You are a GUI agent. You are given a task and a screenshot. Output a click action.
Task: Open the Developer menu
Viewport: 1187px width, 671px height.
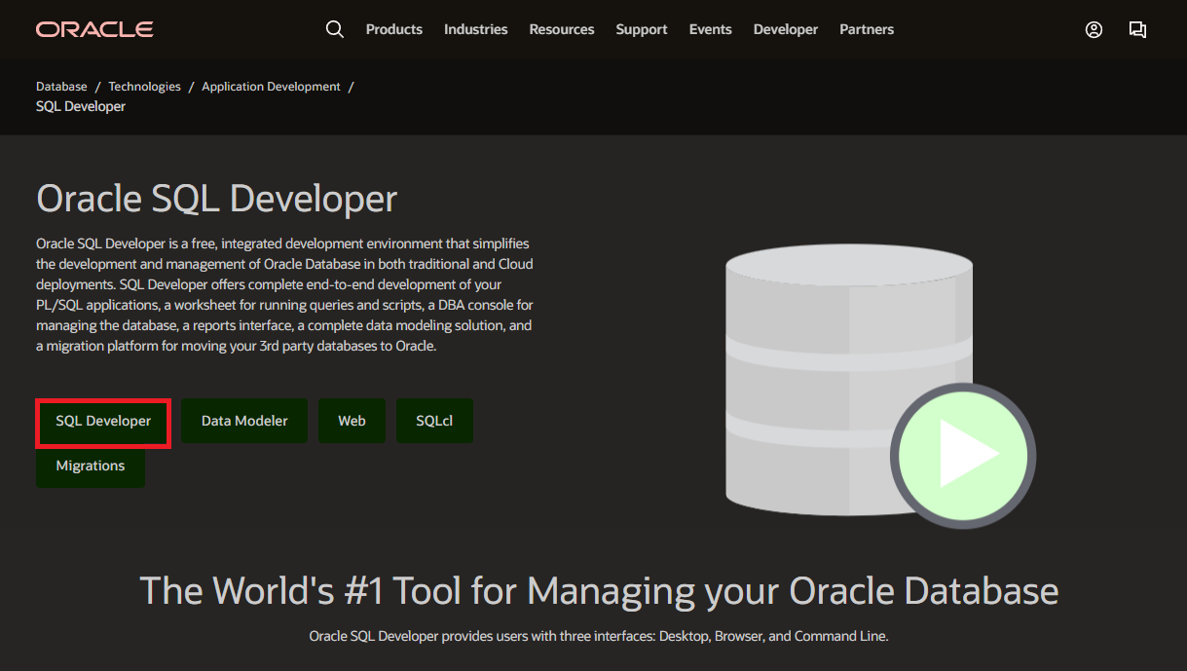786,29
